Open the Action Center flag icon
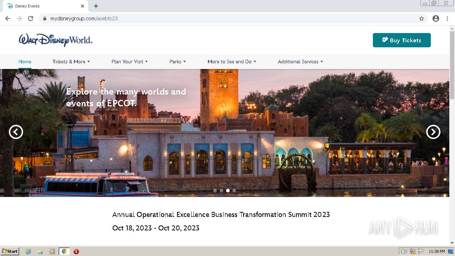Image resolution: width=455 pixels, height=256 pixels. [421, 251]
